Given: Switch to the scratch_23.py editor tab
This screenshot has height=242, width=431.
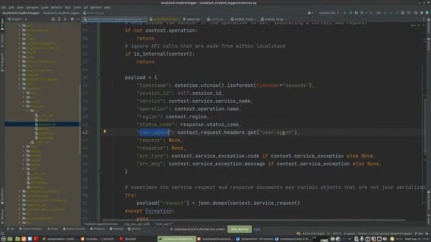Looking at the screenshot, I should click(242, 19).
